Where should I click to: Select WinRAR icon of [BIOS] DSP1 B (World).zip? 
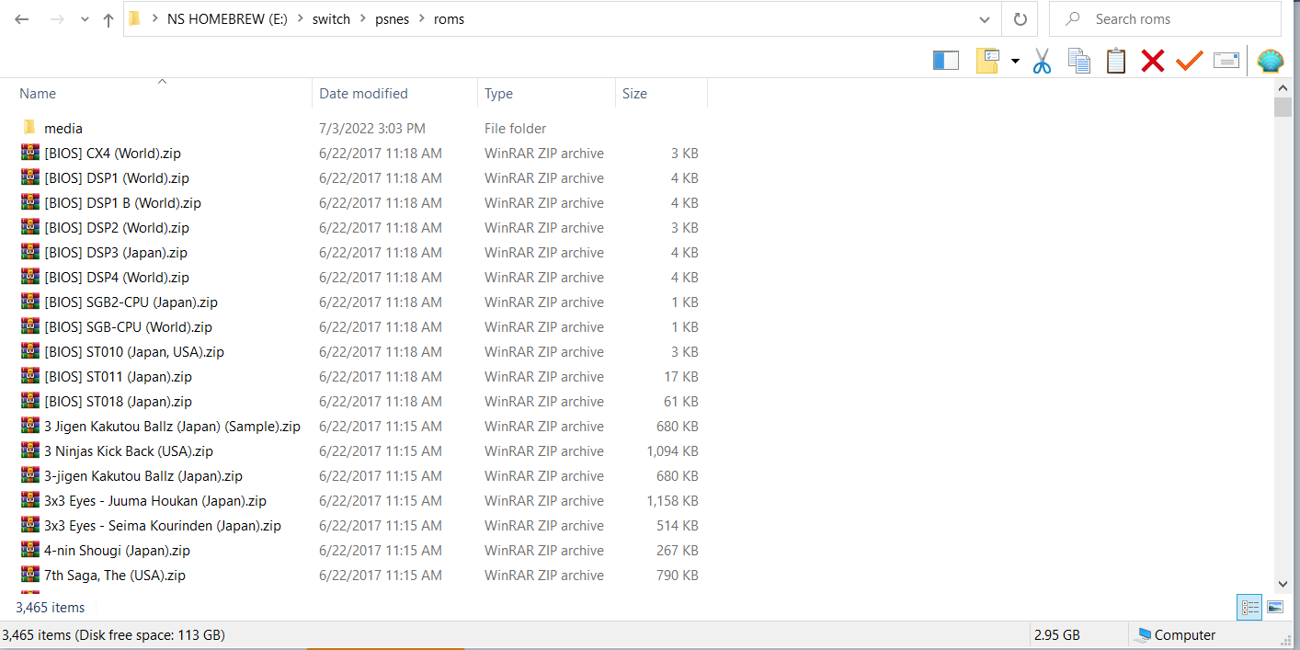click(29, 202)
